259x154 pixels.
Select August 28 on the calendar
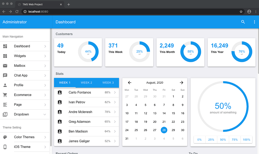[164, 130]
